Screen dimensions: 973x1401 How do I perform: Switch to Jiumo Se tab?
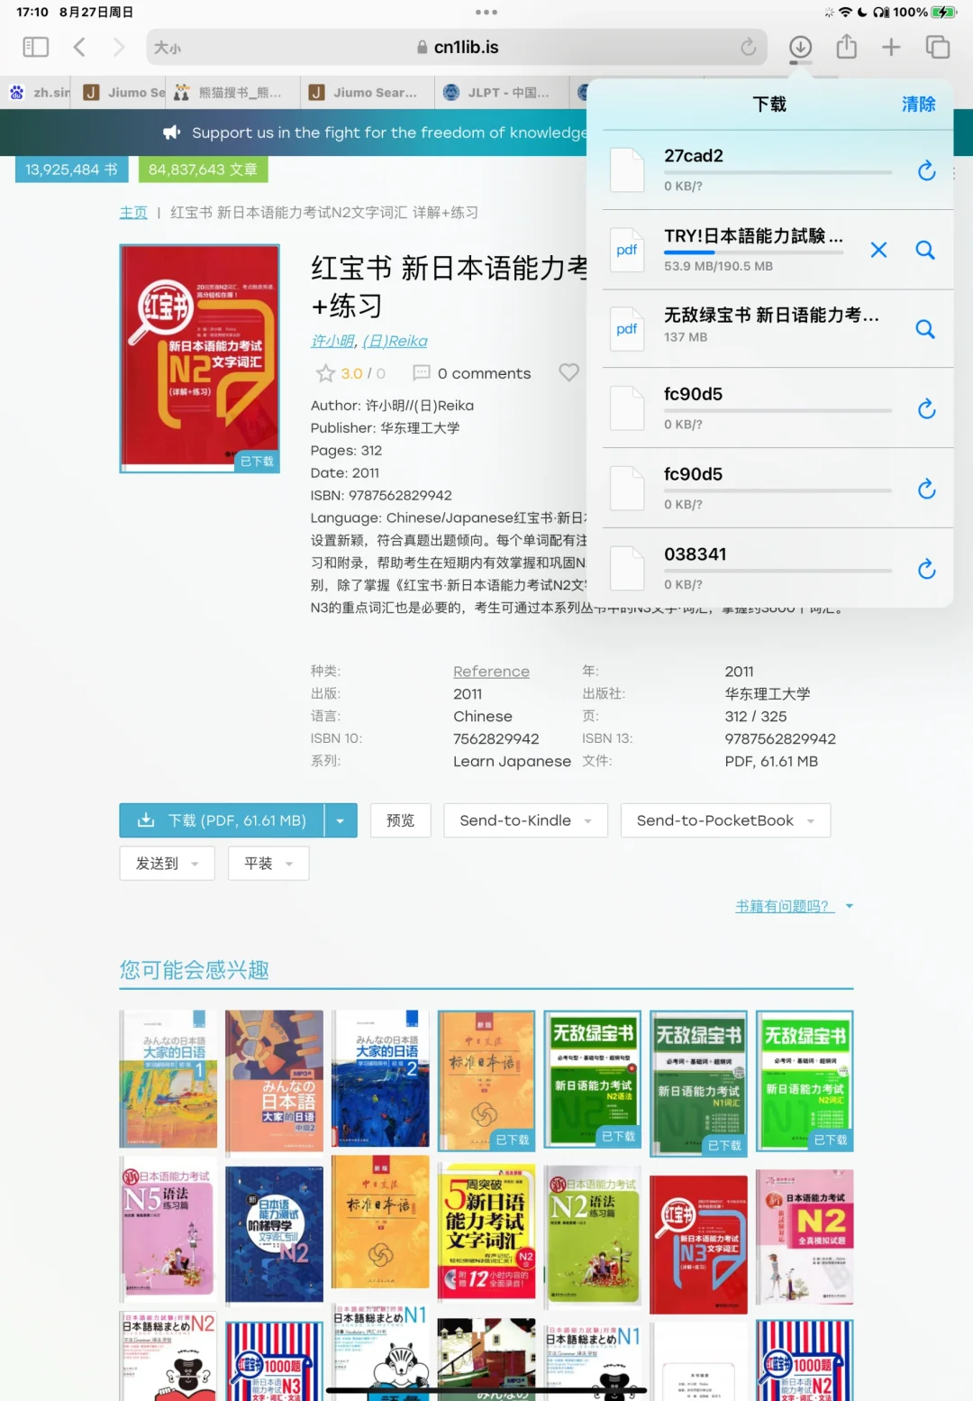(123, 92)
